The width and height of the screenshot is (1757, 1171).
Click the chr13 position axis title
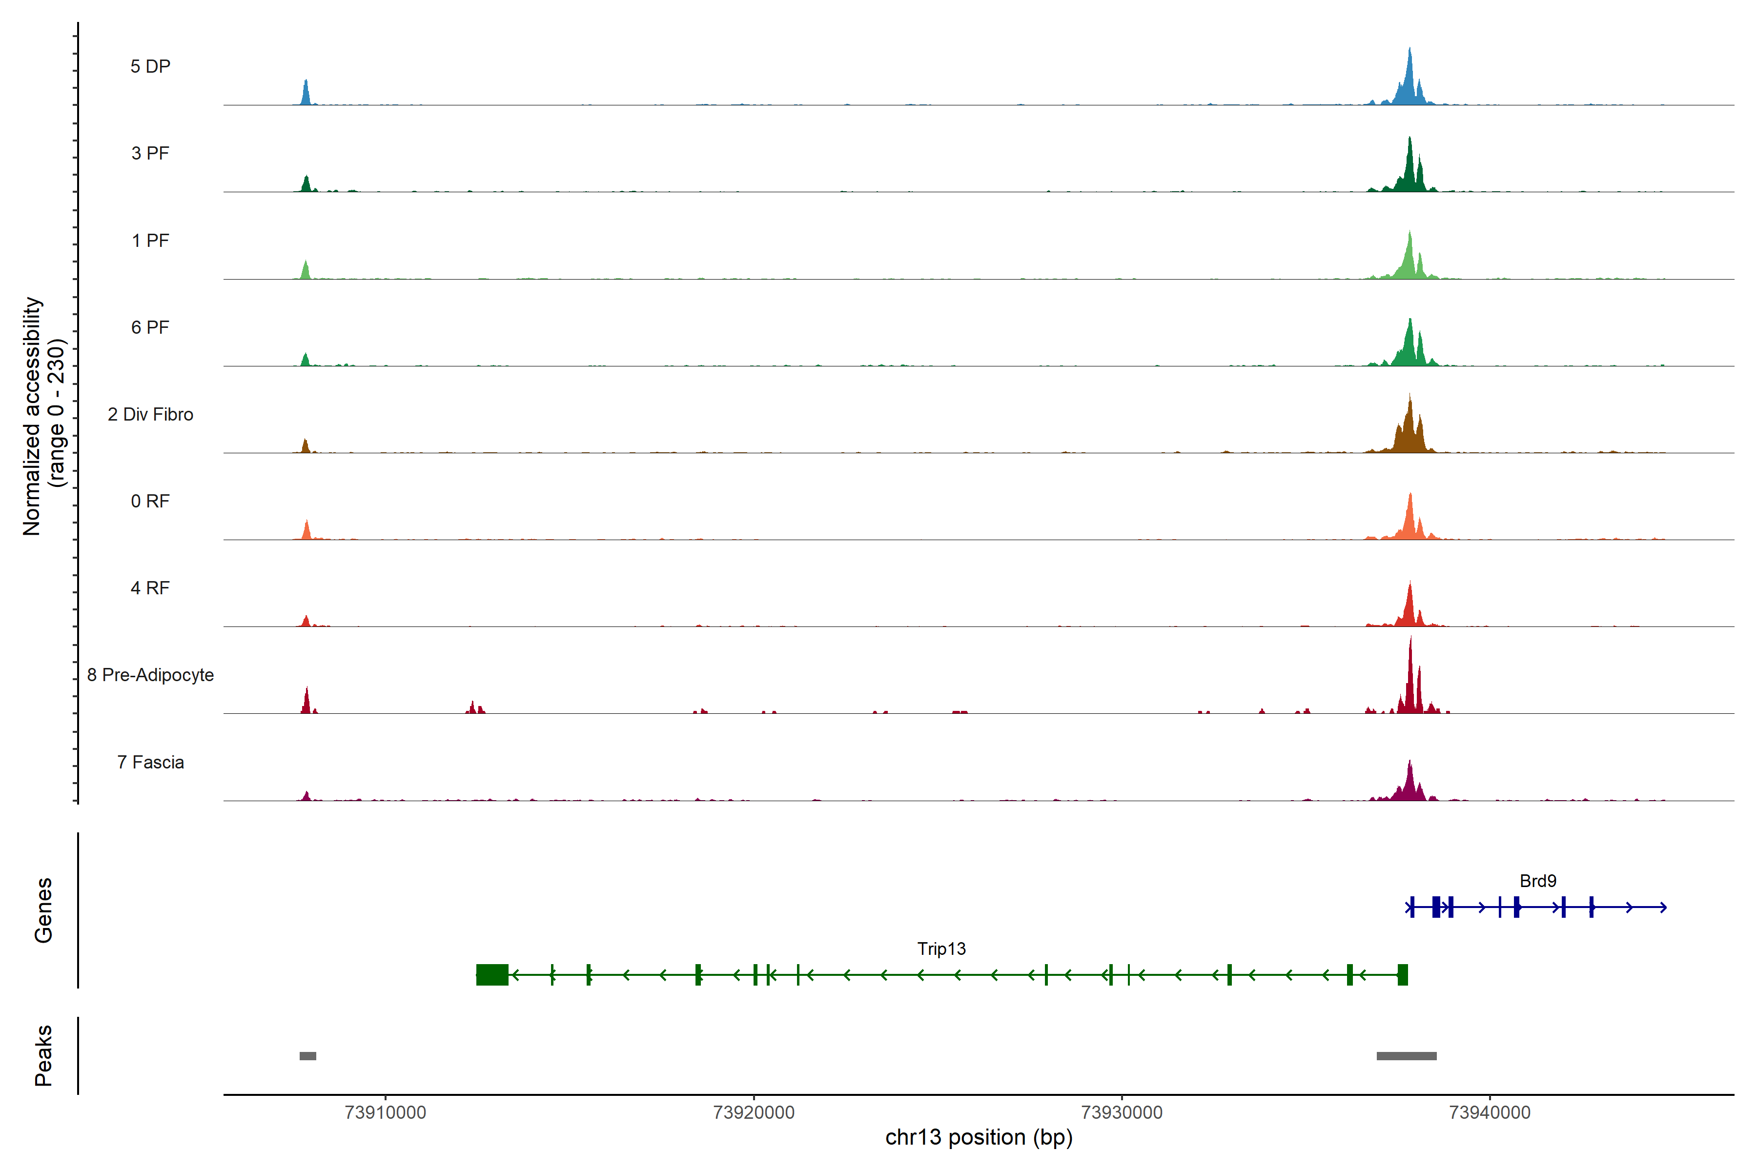979,1137
